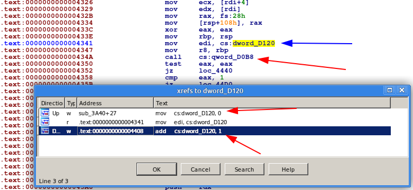Maximize the xrefs to dword_D120 dialog

[390, 90]
